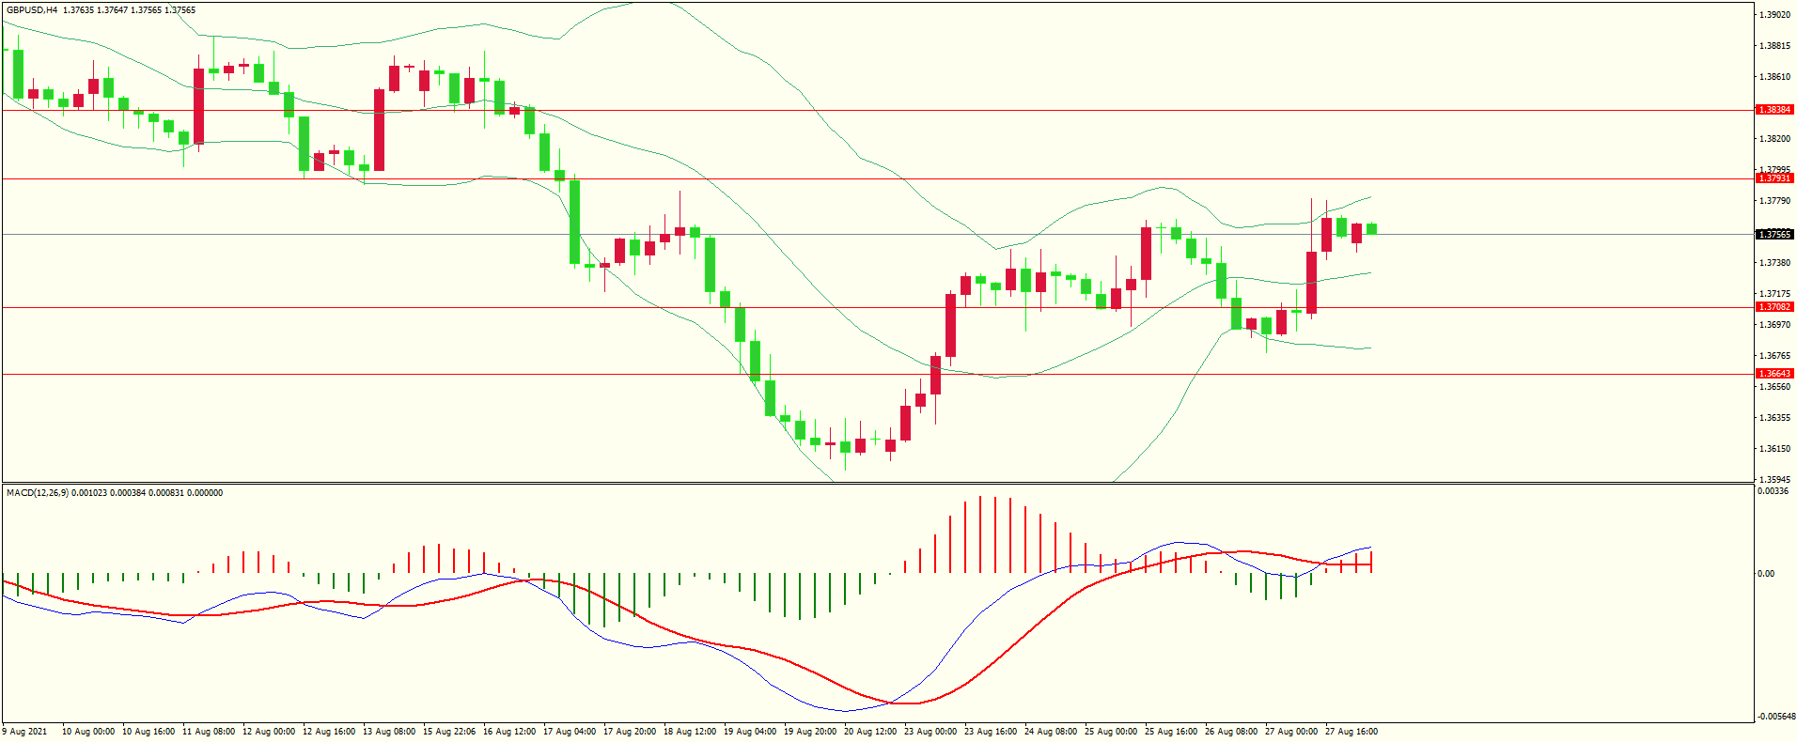Click the 10 Aug 00:00 time label
The width and height of the screenshot is (1797, 742).
[x=88, y=732]
